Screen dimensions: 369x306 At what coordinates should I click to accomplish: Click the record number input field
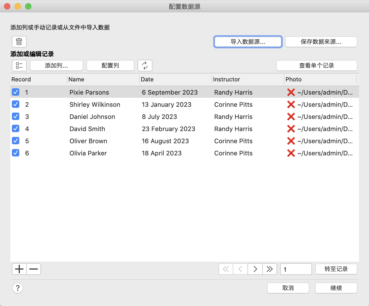tap(296, 269)
